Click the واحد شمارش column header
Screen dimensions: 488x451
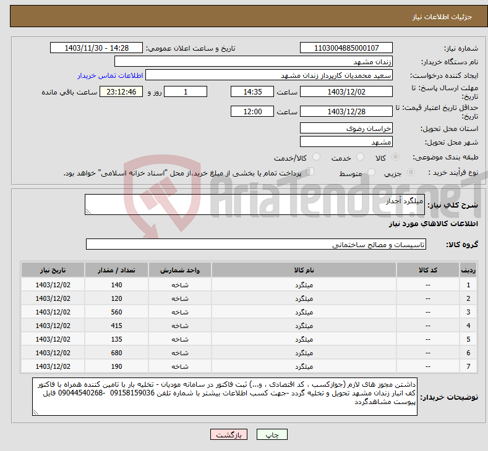click(180, 270)
